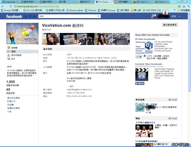The image size is (191, 147).
Task: Expand the hidden bookmarks chevron
Action: click(175, 10)
